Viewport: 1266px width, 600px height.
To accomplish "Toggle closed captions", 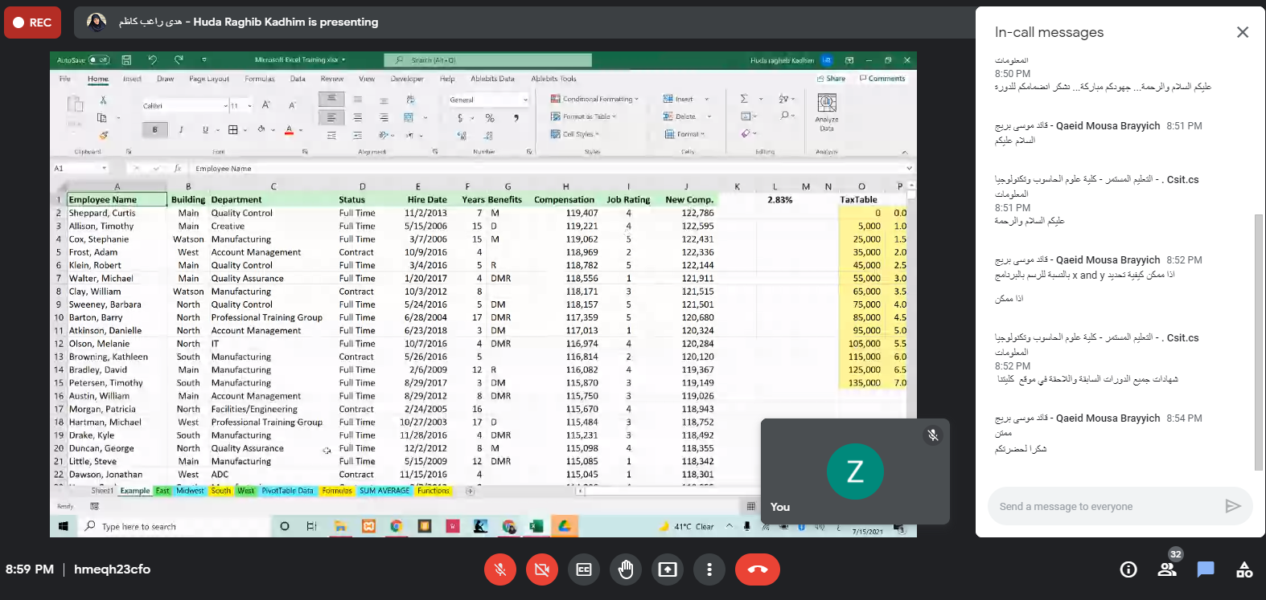I will tap(584, 569).
